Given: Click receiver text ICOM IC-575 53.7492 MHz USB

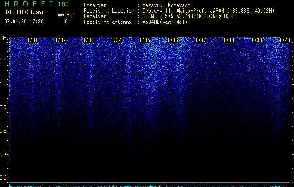Looking at the screenshot, I should click(x=187, y=16).
